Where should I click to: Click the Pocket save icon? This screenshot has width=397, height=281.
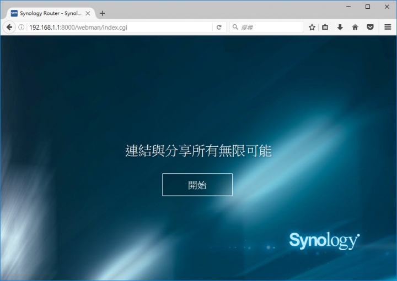(x=370, y=27)
